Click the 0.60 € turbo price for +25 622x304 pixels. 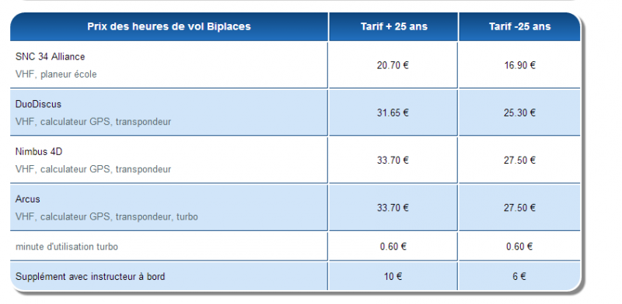tap(393, 247)
